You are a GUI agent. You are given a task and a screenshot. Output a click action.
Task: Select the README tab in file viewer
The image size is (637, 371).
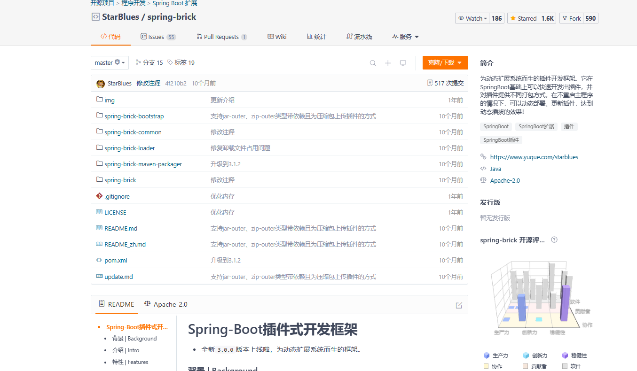117,304
